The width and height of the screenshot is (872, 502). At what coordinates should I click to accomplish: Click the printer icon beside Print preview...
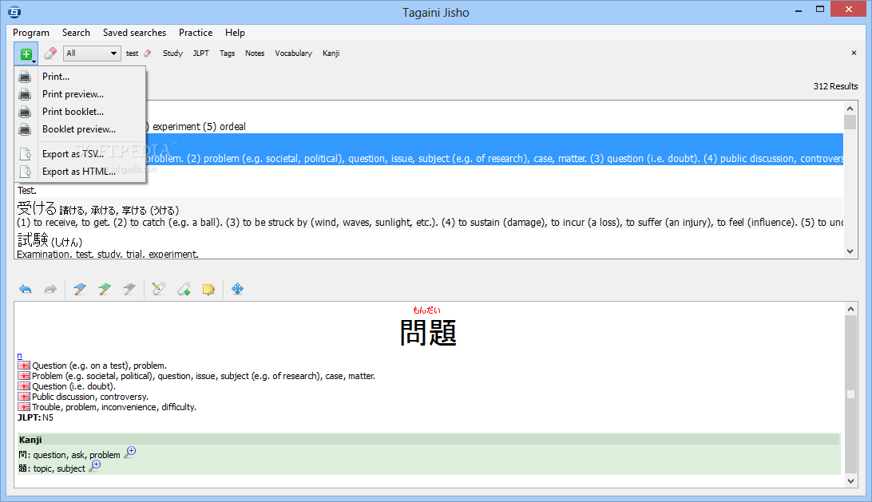click(x=25, y=94)
